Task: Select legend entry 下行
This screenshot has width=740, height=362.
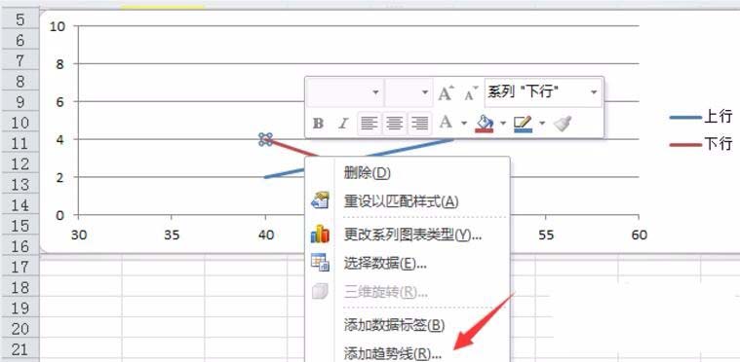Action: coord(701,145)
